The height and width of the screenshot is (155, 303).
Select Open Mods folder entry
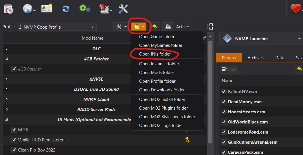click(157, 73)
